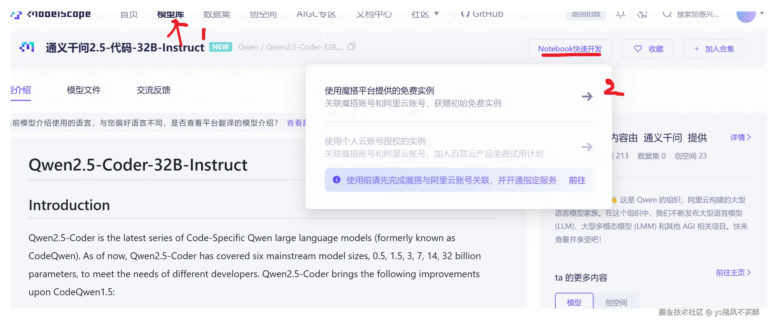Click the notification bell icon
The height and width of the screenshot is (325, 768).
pos(620,14)
